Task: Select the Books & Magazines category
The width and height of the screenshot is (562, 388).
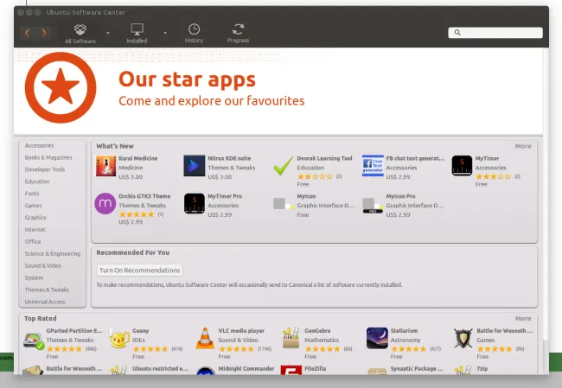Action: coord(48,157)
